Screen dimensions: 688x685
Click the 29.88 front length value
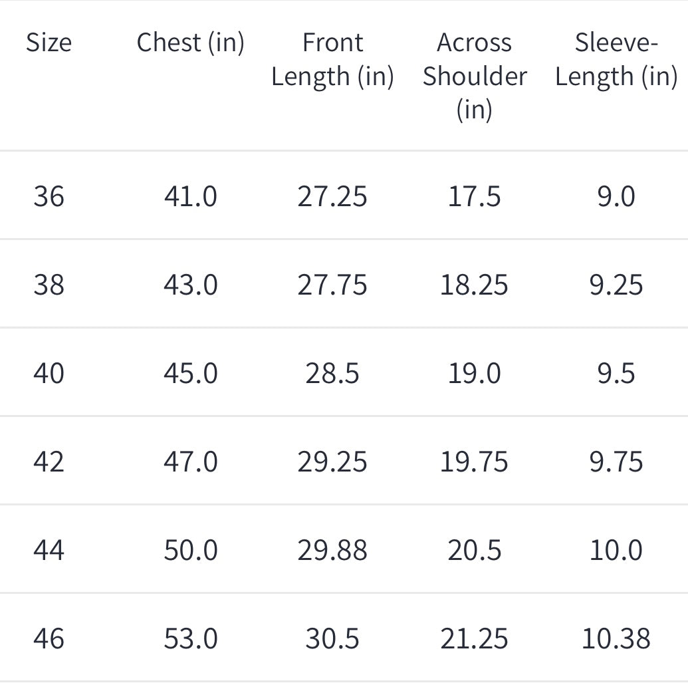(332, 550)
